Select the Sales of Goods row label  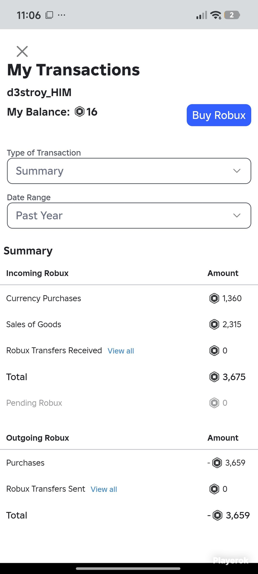34,325
